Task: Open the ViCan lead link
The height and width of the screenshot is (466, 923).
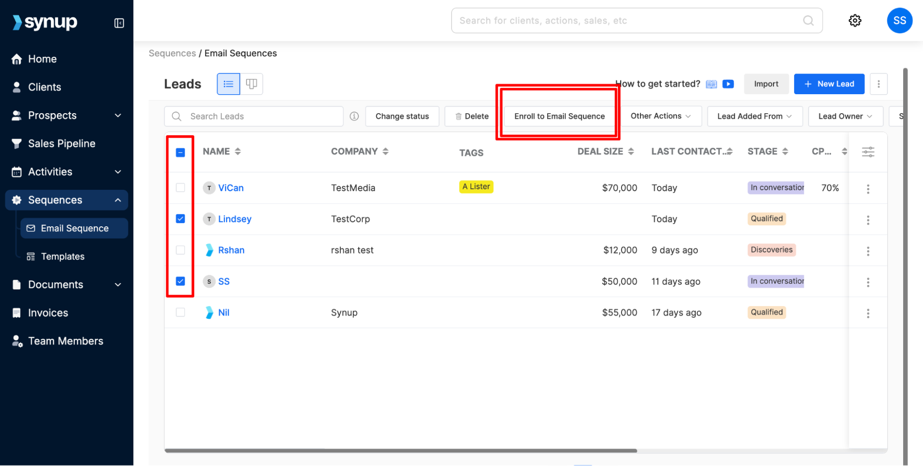Action: (230, 188)
